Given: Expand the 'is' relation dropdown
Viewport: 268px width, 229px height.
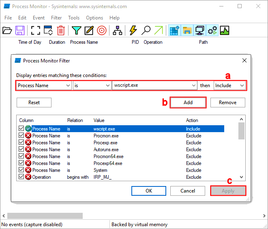Looking at the screenshot, I should point(92,86).
